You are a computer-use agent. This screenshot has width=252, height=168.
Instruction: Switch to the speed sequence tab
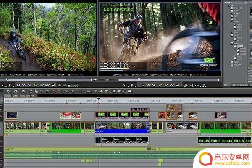16,96
